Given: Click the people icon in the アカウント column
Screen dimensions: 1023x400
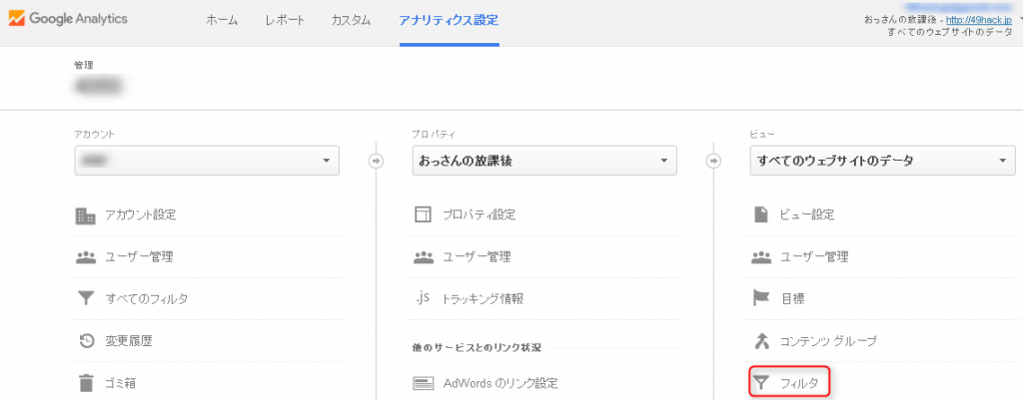Looking at the screenshot, I should pyautogui.click(x=85, y=257).
